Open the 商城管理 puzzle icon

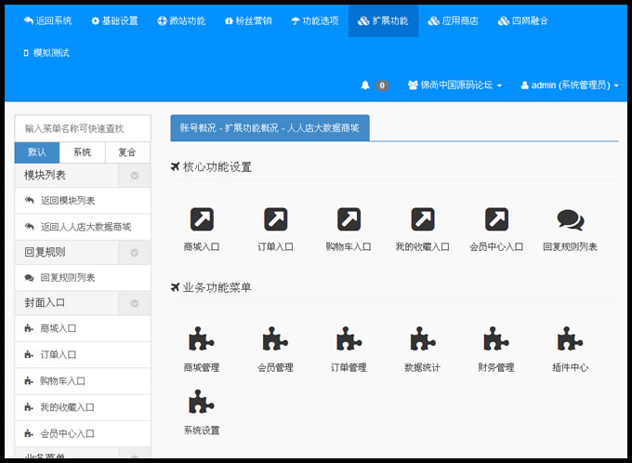[x=202, y=339]
